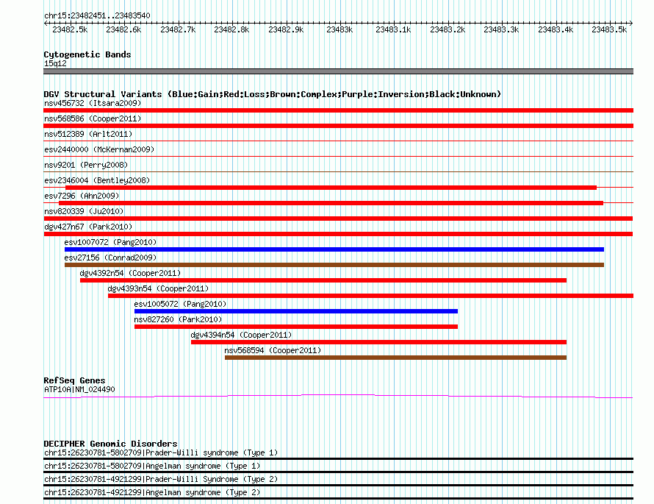Click the red bar under esv2346004
The height and width of the screenshot is (504, 654).
(331, 188)
